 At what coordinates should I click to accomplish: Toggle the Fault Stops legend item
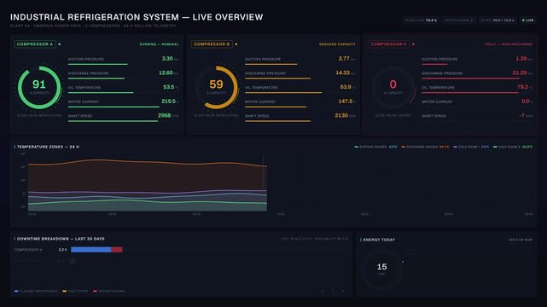[x=75, y=291]
